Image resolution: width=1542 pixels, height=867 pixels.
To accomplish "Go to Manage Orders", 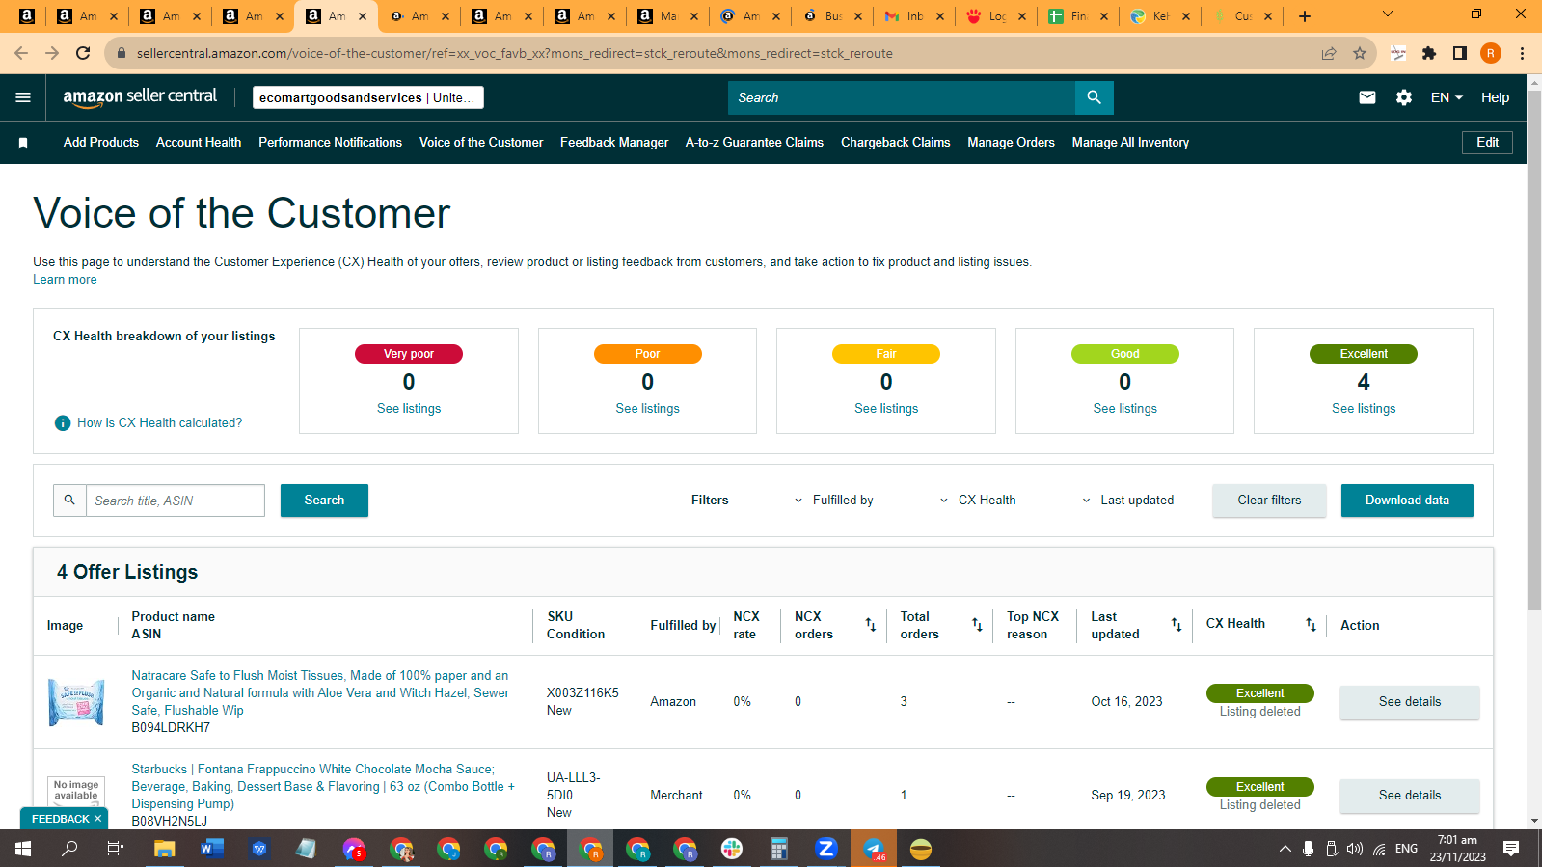I will pos(1011,143).
